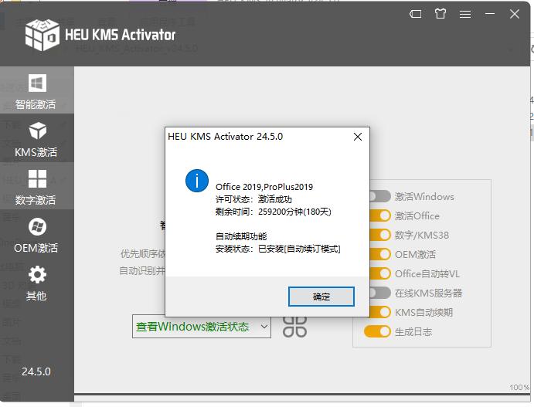Toggle the 生成日志 switch
Image resolution: width=534 pixels, height=407 pixels.
coord(377,331)
